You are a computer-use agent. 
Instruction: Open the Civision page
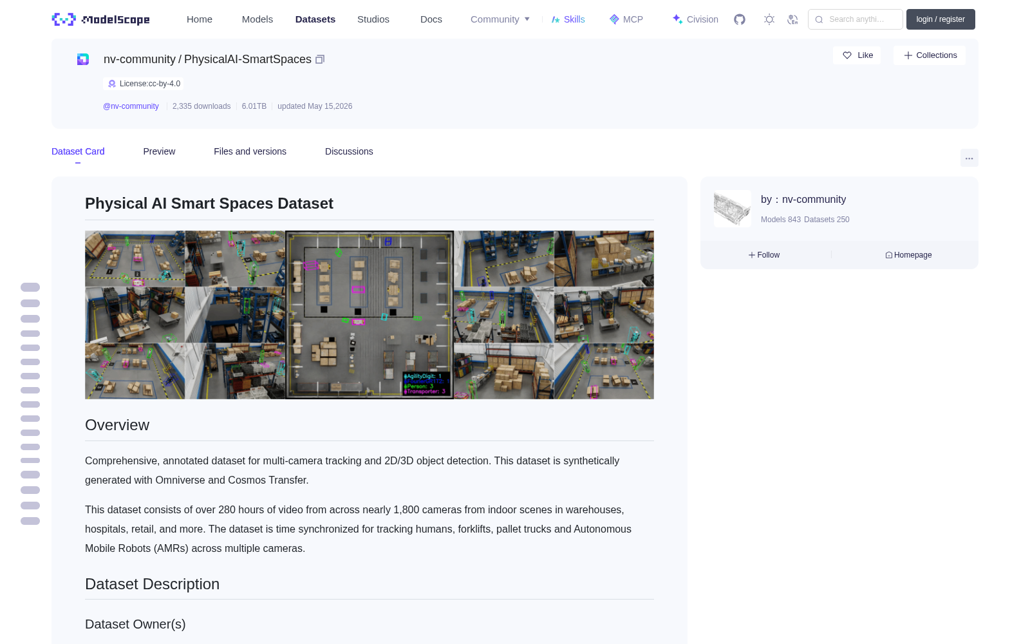coord(695,19)
